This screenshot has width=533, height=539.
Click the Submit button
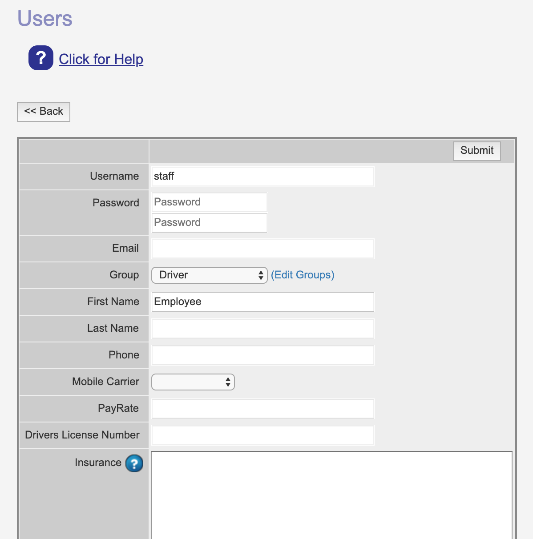tap(476, 151)
